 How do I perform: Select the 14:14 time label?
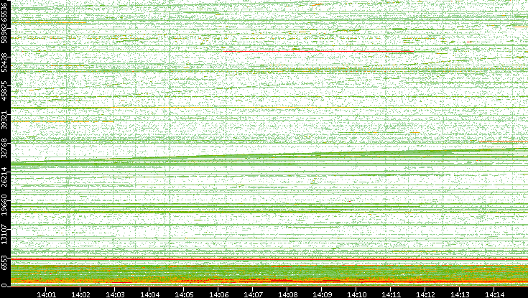point(495,294)
